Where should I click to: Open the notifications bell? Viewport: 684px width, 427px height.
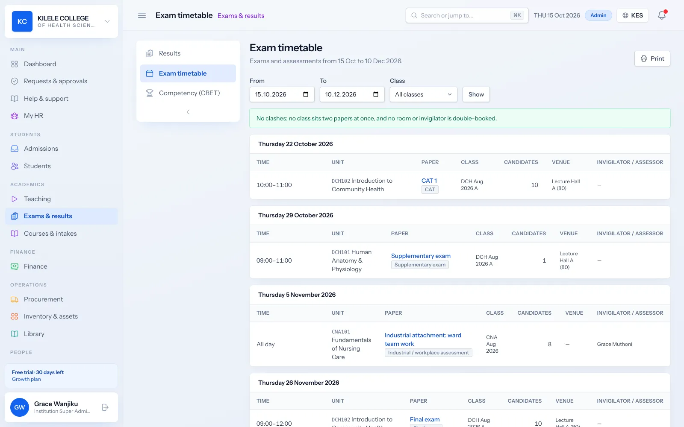tap(662, 15)
